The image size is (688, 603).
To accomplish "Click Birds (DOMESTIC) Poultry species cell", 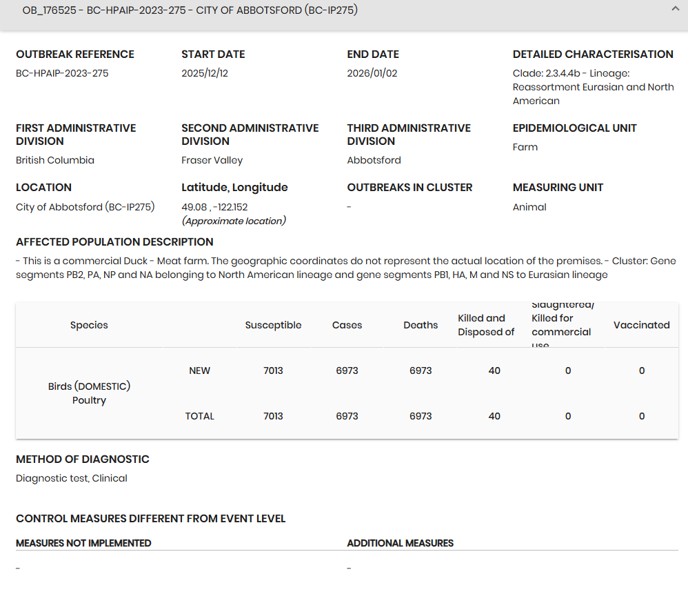I will coord(89,393).
